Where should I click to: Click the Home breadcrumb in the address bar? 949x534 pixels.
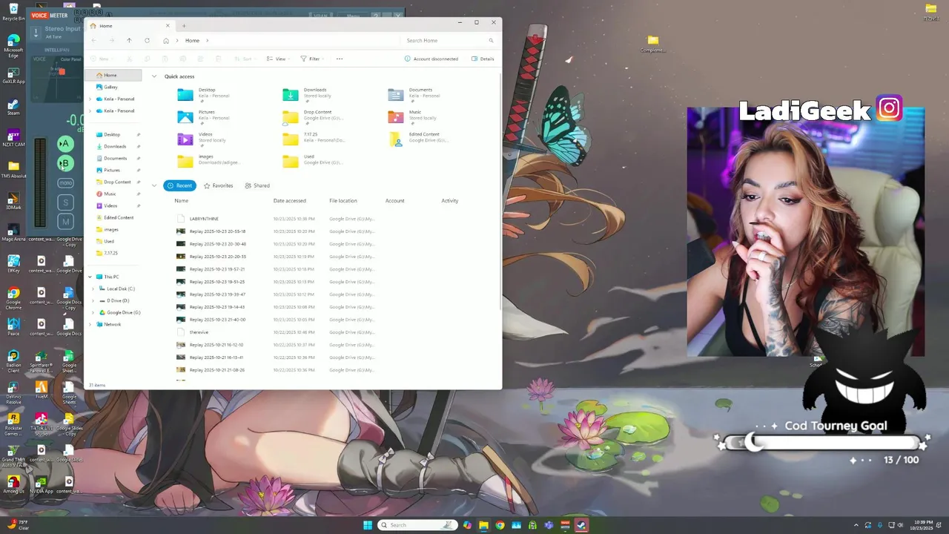click(192, 41)
